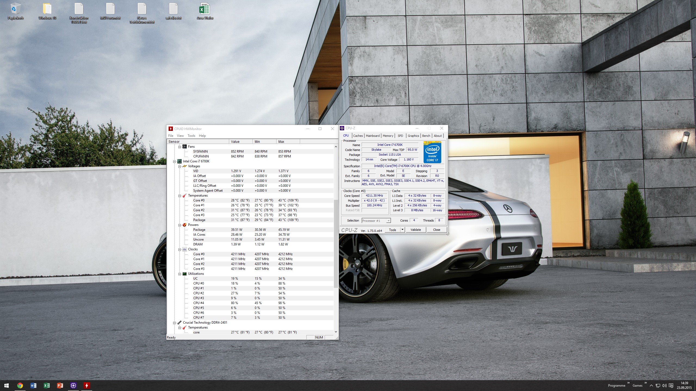Collapse the Fans tree node
696x391 pixels.
[179, 147]
